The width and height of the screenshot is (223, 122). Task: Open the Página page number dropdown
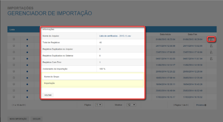[98, 105]
